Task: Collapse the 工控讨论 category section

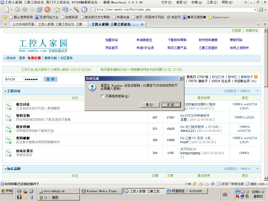Action: point(258,91)
